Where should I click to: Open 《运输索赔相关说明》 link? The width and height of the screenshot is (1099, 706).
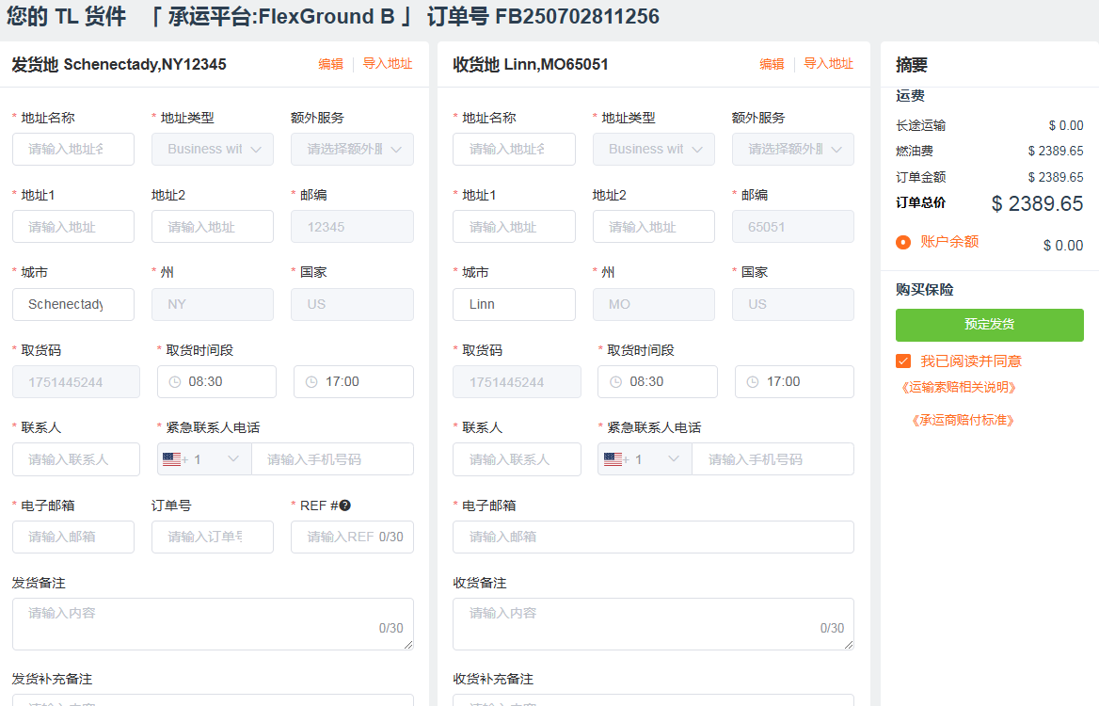(958, 387)
